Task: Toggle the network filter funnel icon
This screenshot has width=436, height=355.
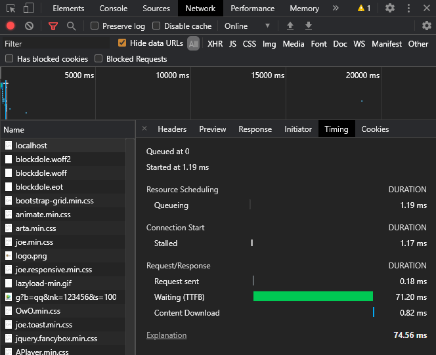Action: click(53, 26)
